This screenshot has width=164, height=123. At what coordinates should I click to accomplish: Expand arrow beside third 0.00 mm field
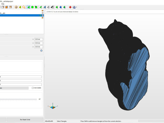(33, 47)
